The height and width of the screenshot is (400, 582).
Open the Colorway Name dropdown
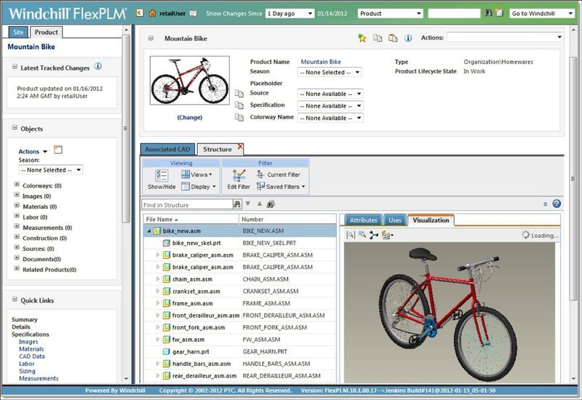330,118
